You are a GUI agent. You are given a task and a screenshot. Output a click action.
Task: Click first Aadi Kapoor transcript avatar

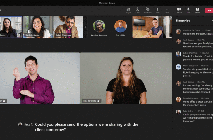[x=178, y=41]
